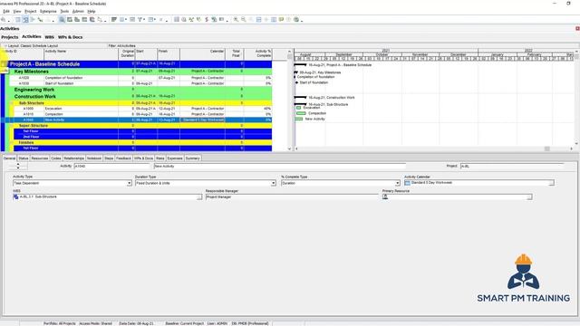
Task: Click the icon just right of the dollar sign
Action: (x=214, y=20)
